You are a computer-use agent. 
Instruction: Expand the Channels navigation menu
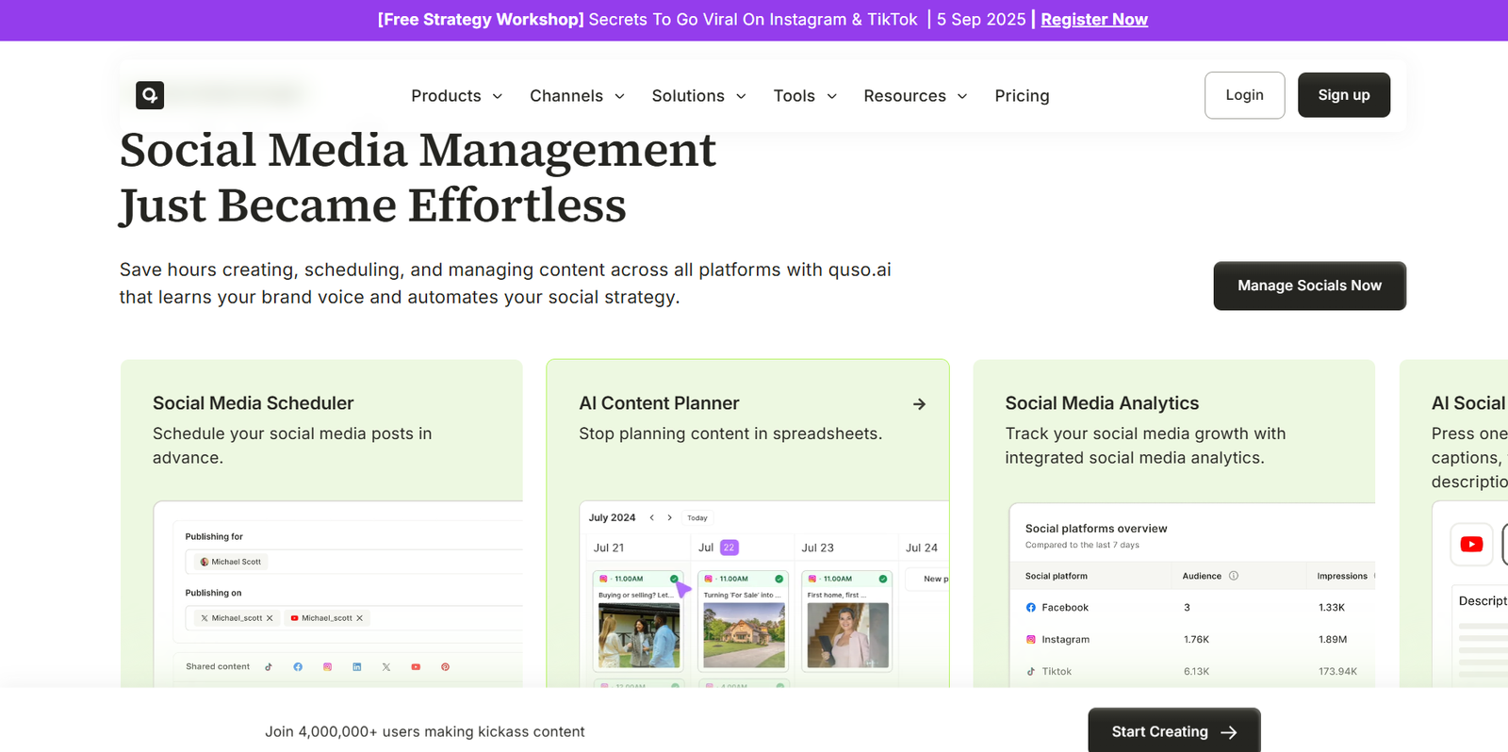(x=577, y=96)
